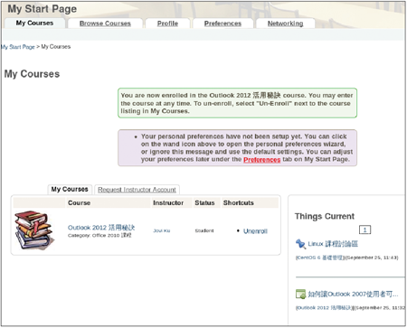407x328 pixels.
Task: Select page 1 in Things Current
Action: 364,230
